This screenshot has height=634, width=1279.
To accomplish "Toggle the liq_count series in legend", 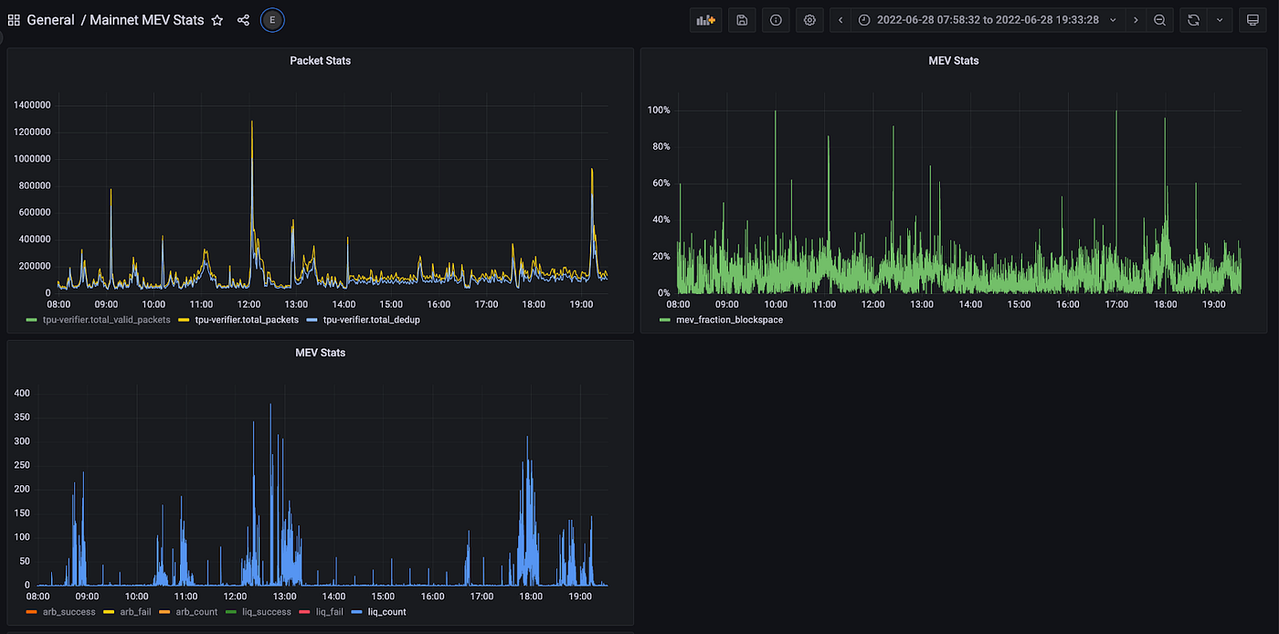I will [x=388, y=612].
